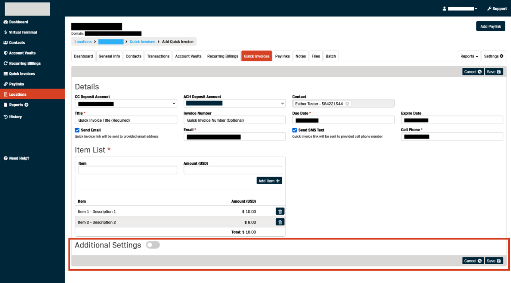Open the ACH Deposit Account dropdown
This screenshot has width=511, height=283.
235,103
